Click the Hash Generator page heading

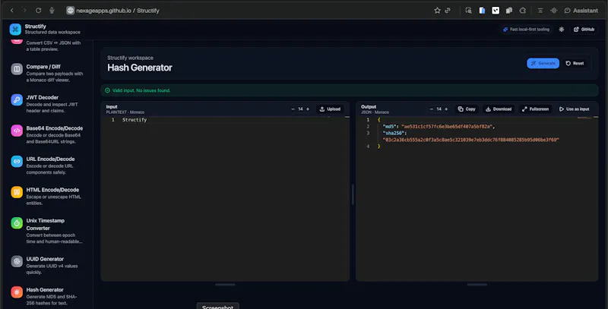(140, 68)
